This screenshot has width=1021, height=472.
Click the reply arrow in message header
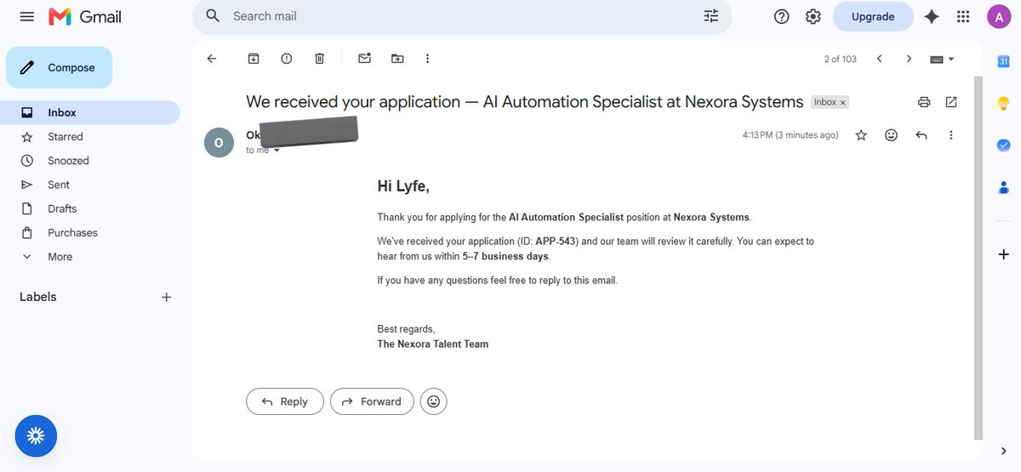click(x=921, y=135)
